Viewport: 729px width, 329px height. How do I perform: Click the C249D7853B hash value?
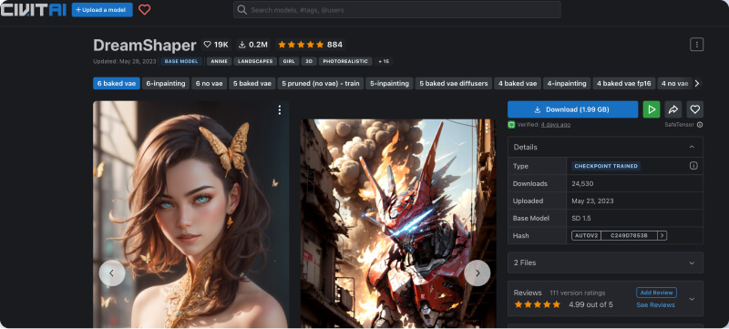point(629,236)
